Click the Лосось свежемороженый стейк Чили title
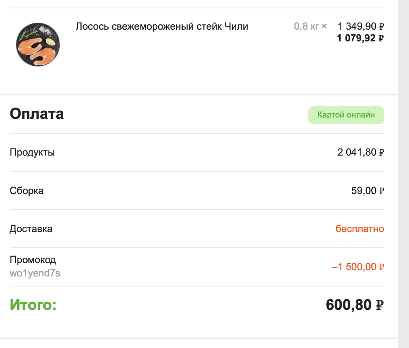Viewport: 409px width, 348px height. click(x=162, y=26)
